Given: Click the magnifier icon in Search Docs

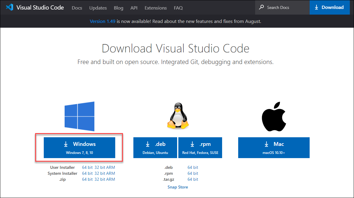Looking at the screenshot, I should click(261, 7).
